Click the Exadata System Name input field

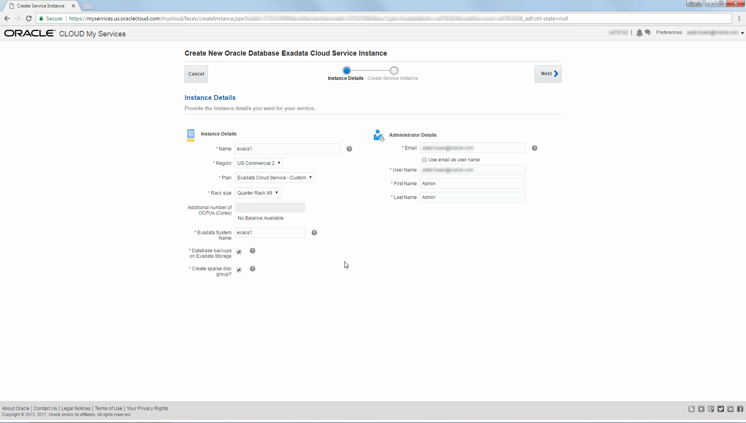270,233
